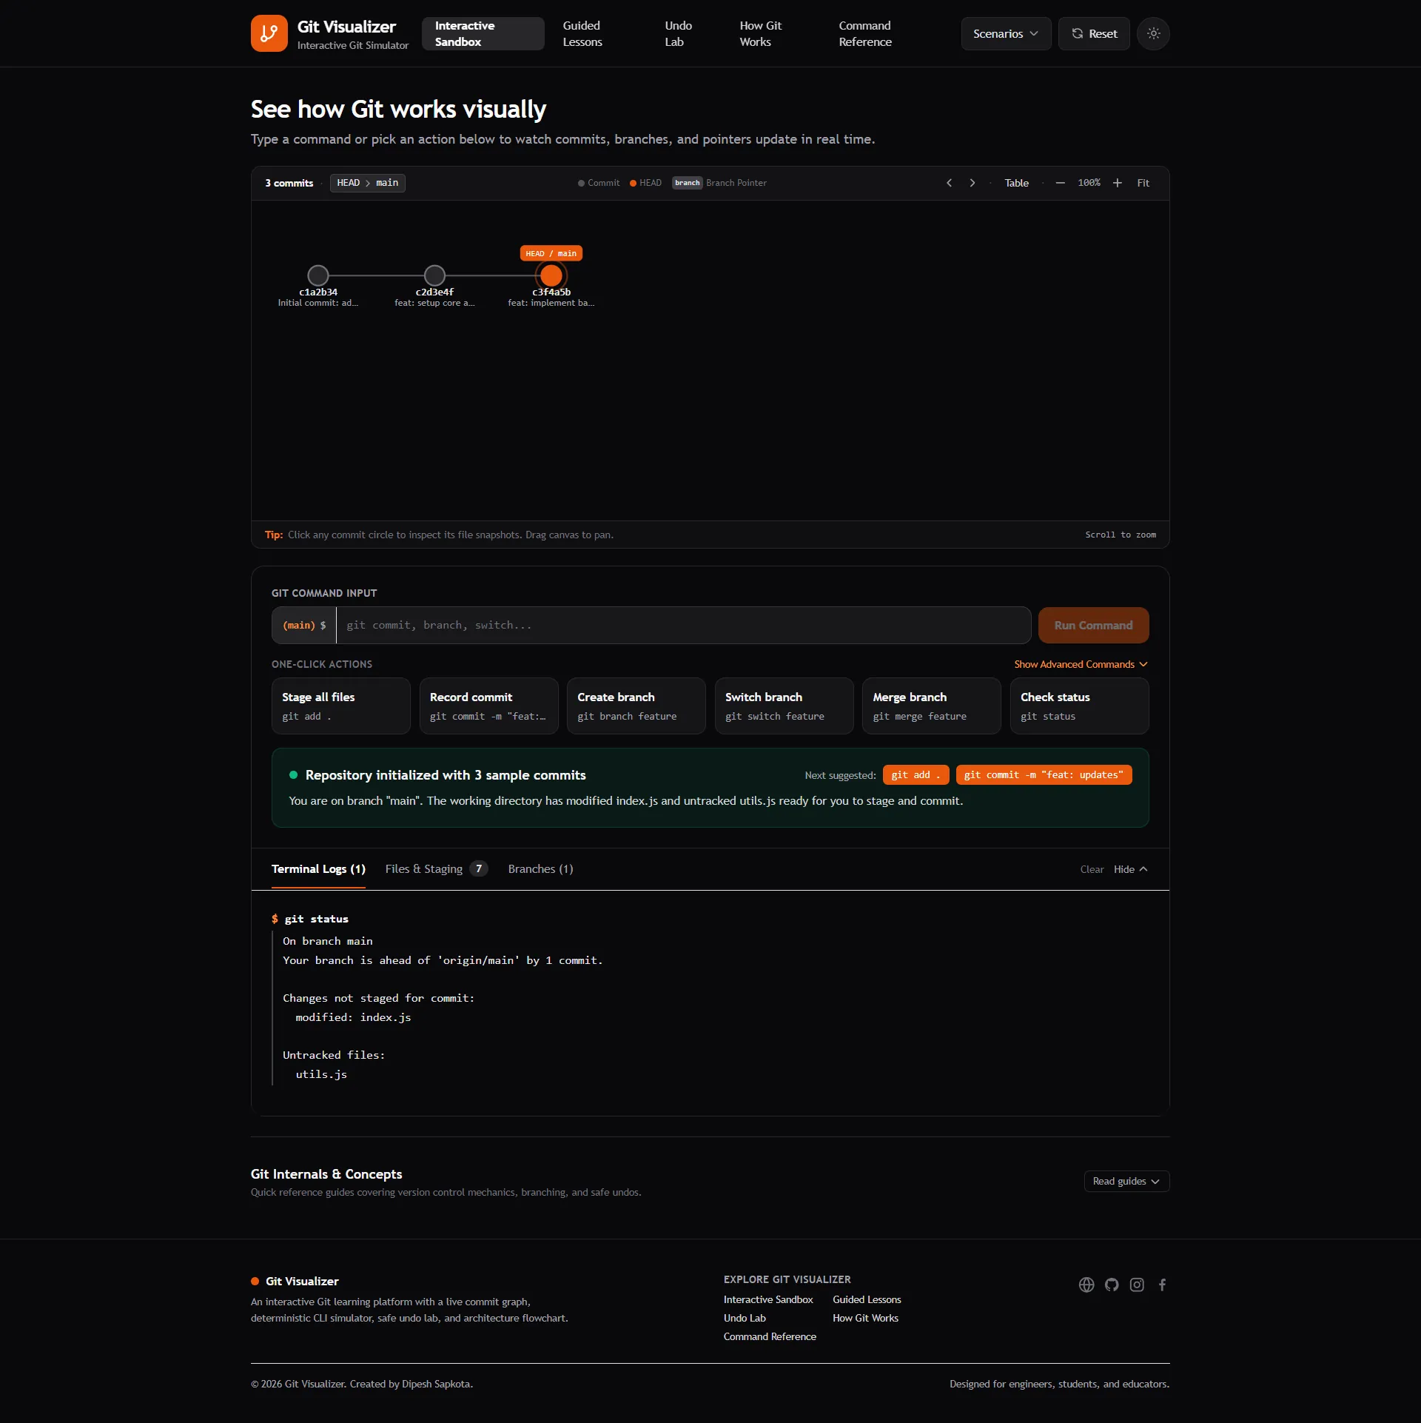Open the Scenarios dropdown
1421x1423 pixels.
(1006, 33)
